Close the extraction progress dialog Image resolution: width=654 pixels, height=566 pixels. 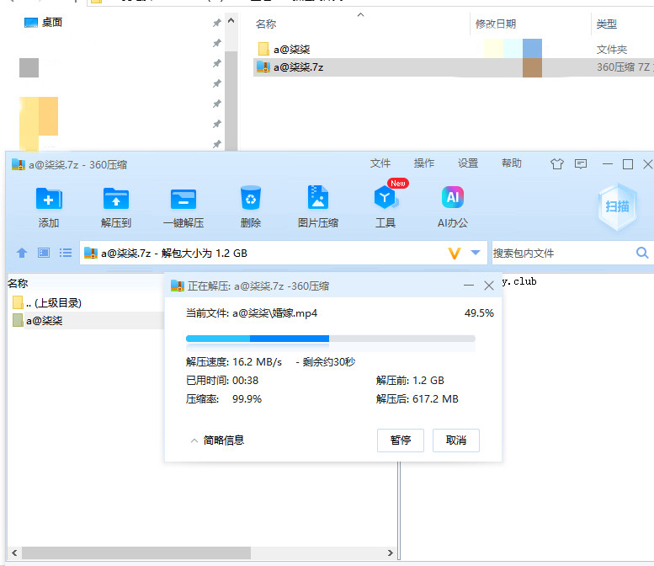[x=489, y=286]
